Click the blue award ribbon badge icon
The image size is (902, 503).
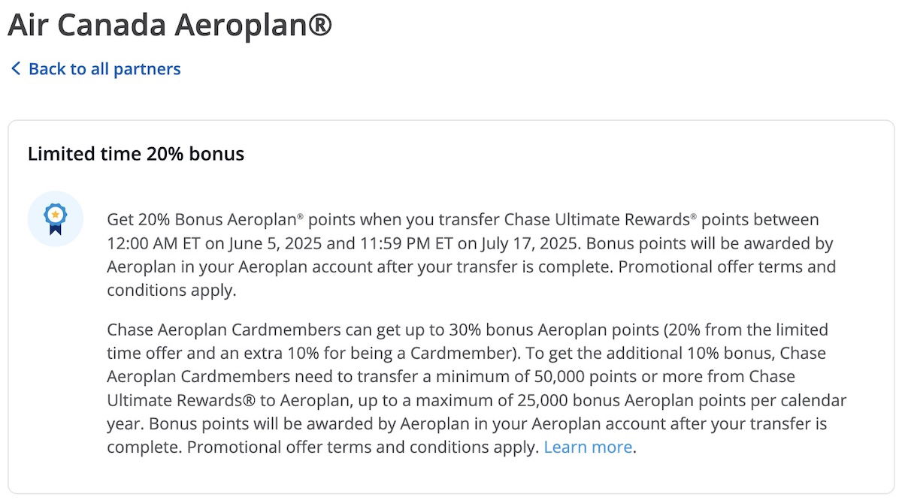[x=55, y=218]
